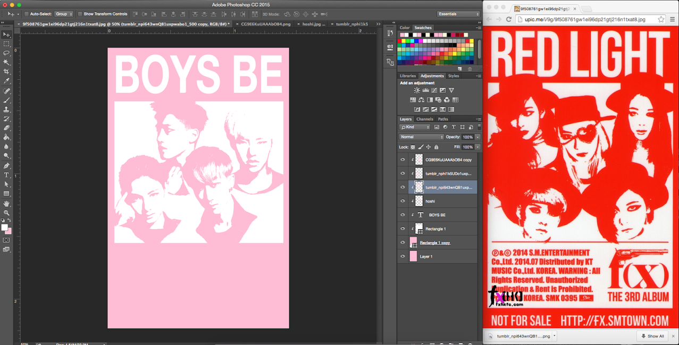Select the Eraser tool
This screenshot has width=679, height=345.
[x=6, y=128]
